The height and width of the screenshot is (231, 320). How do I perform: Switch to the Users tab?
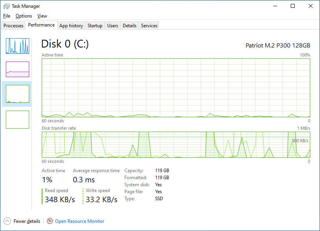point(113,26)
